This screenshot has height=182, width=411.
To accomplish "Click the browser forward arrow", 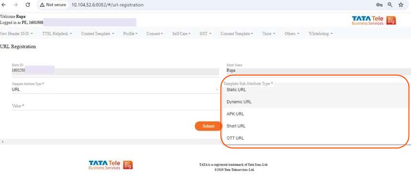I will coord(15,5).
